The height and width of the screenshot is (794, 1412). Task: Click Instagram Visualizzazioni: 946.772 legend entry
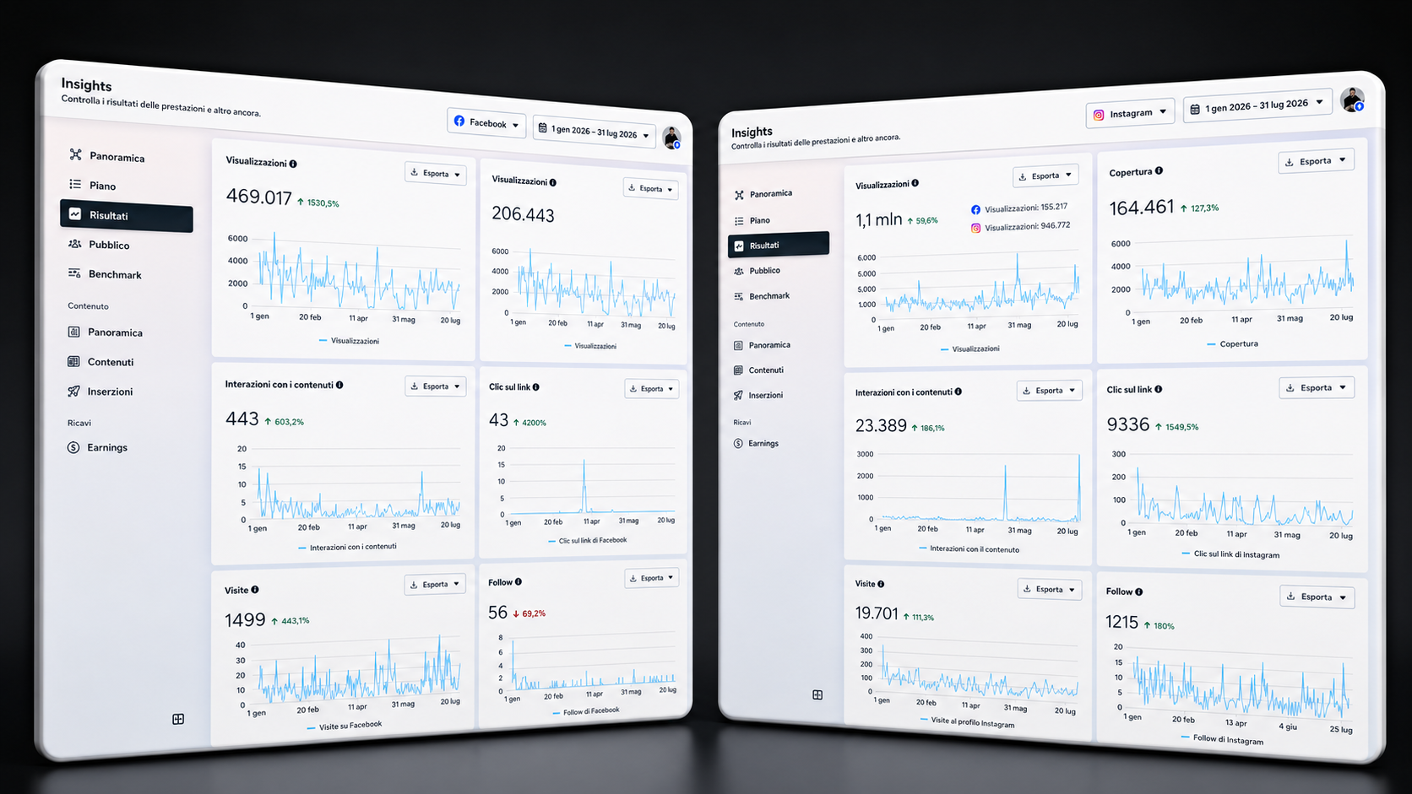tap(1020, 227)
